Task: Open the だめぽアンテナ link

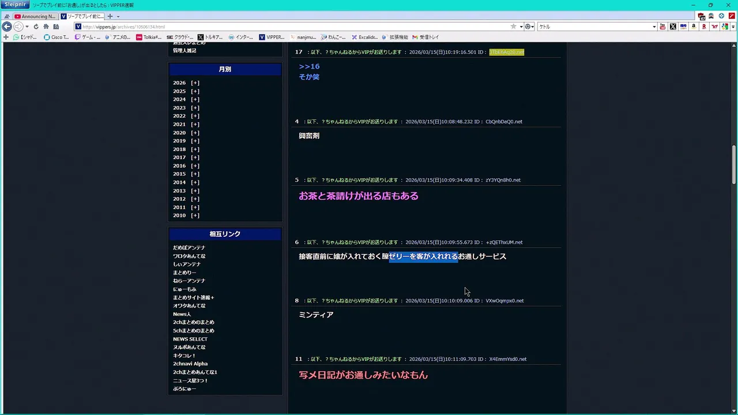Action: point(189,248)
